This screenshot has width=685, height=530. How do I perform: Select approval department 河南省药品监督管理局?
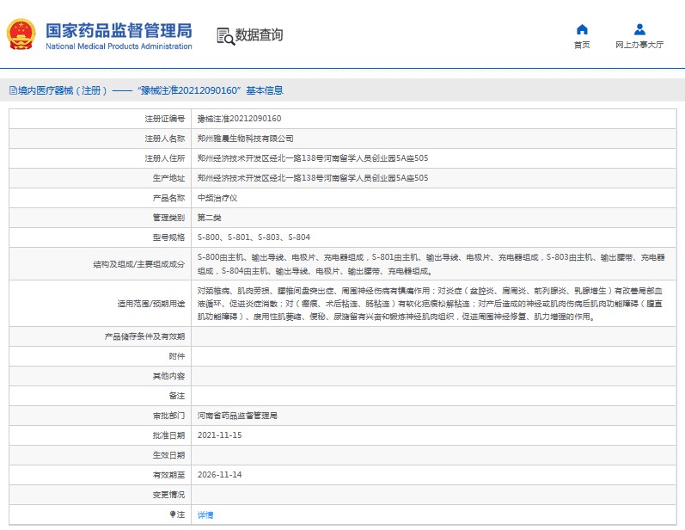237,416
